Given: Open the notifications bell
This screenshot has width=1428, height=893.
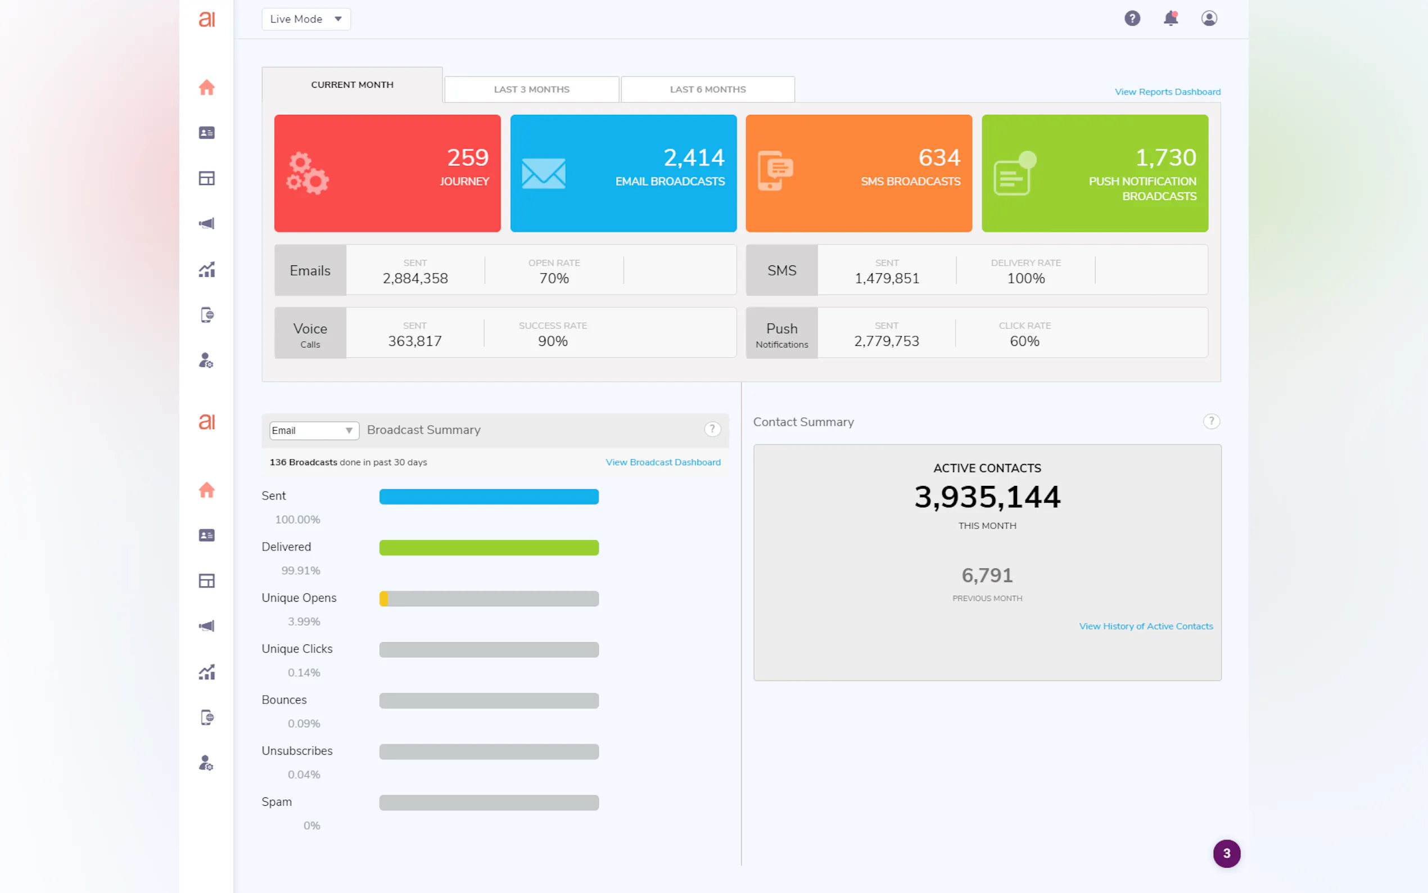Looking at the screenshot, I should pyautogui.click(x=1170, y=19).
